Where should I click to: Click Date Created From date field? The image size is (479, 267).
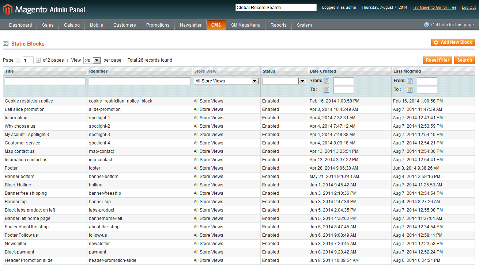point(344,81)
